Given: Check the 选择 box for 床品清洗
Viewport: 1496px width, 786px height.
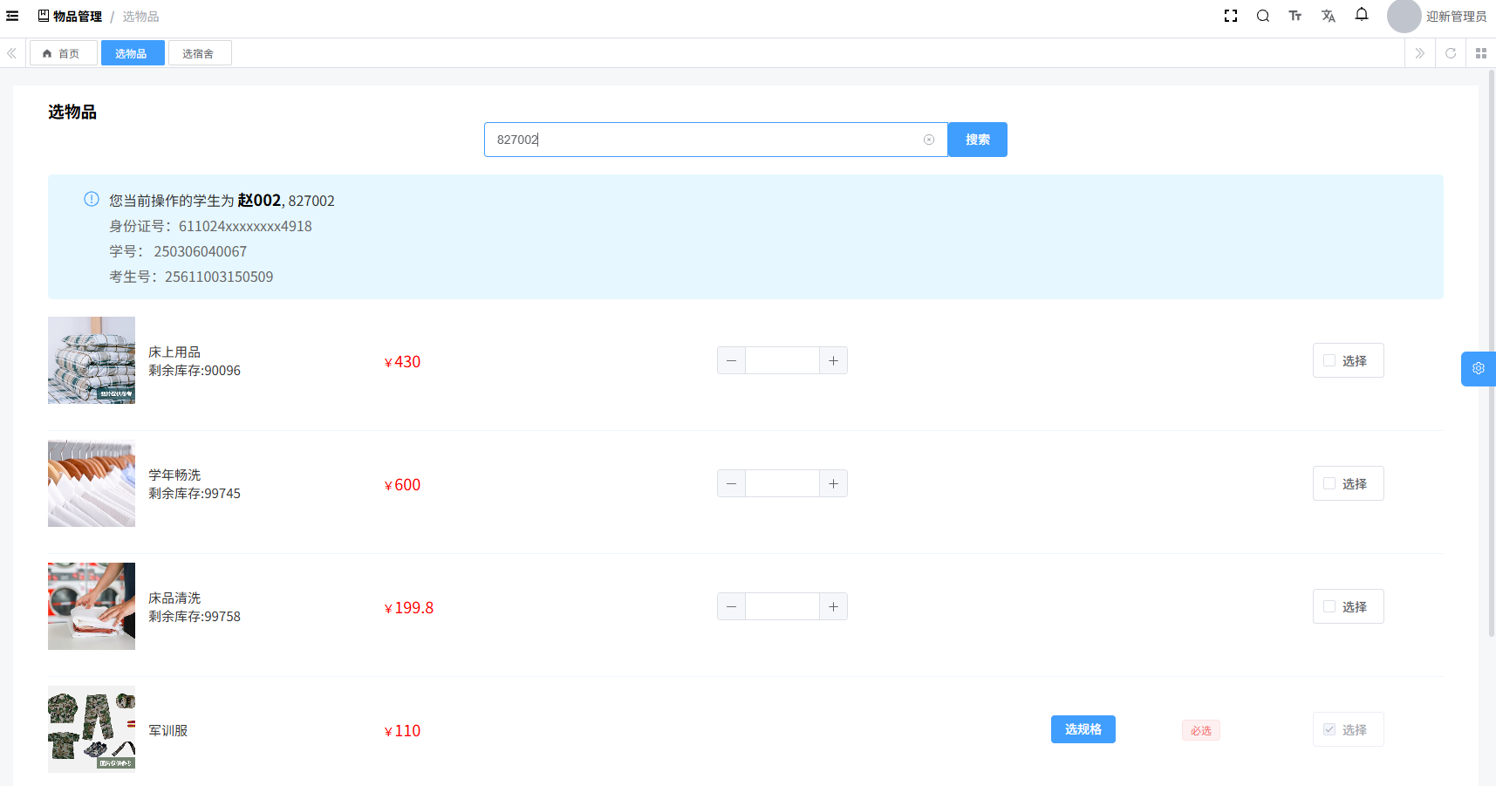Looking at the screenshot, I should [x=1329, y=606].
